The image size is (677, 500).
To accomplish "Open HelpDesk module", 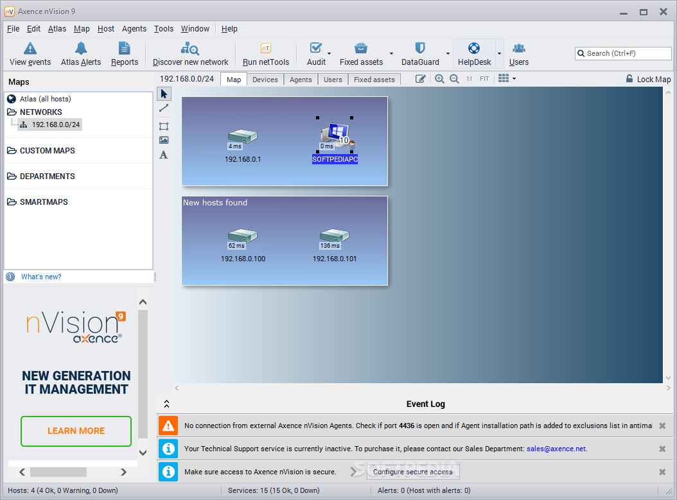I will coord(474,54).
